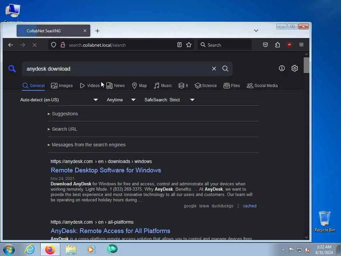Image resolution: width=341 pixels, height=256 pixels.
Task: Expand the Suggestions section
Action: click(x=63, y=114)
